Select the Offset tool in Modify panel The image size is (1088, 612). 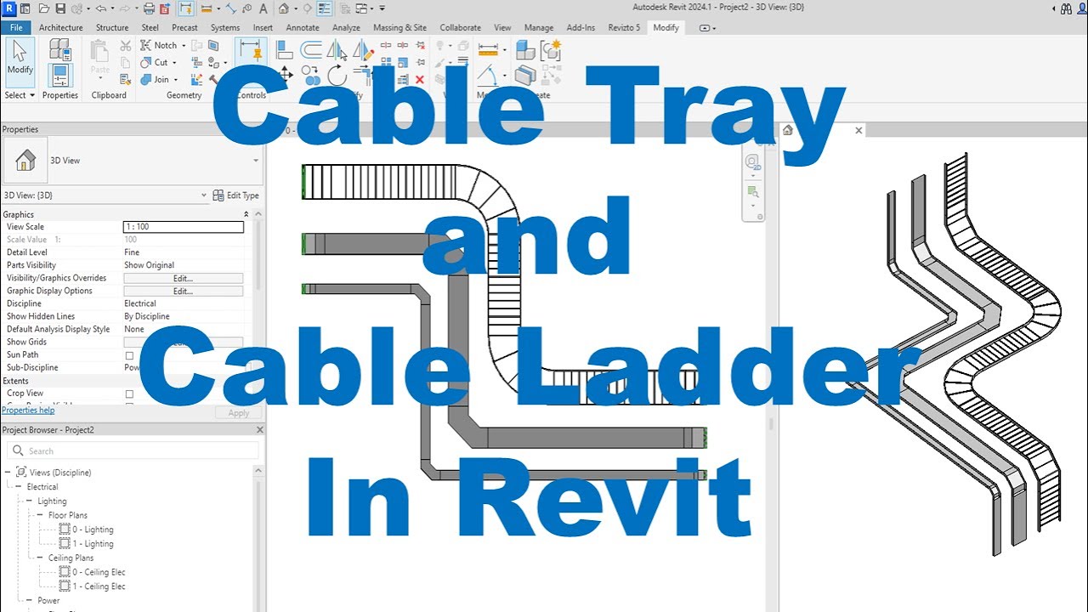click(x=312, y=50)
